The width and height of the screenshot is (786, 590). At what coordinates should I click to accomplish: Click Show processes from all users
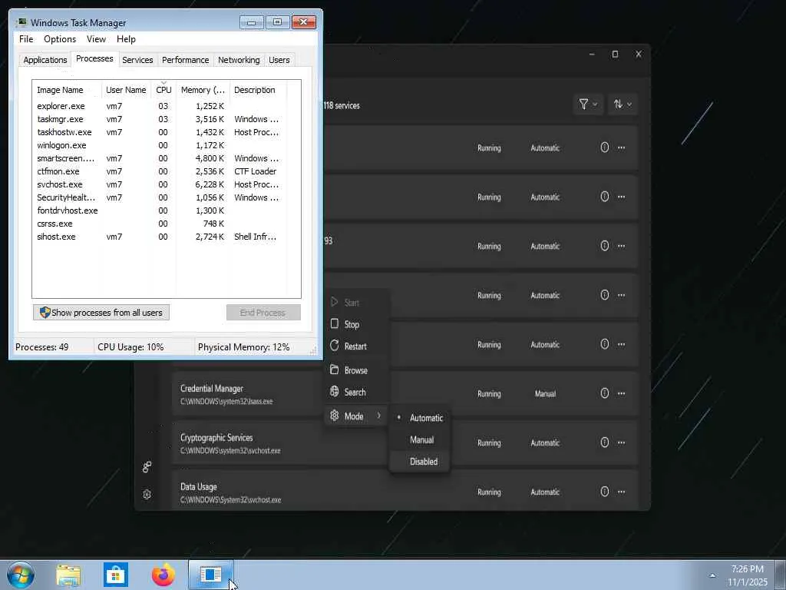tap(101, 313)
